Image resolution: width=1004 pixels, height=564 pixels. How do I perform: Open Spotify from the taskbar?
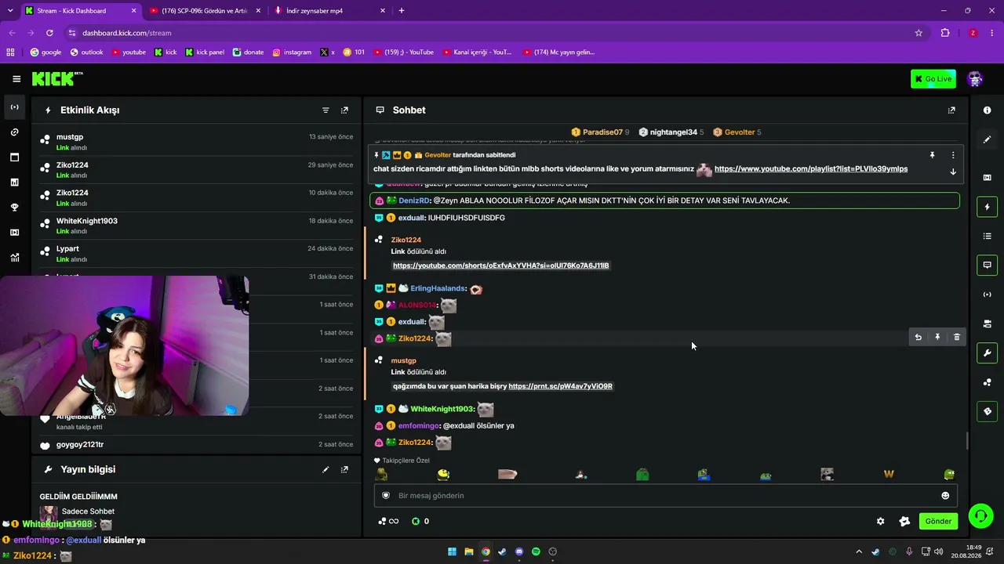[536, 551]
